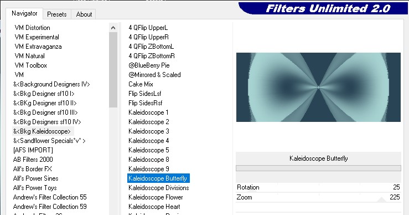This screenshot has width=409, height=215.
Task: Click the scroll-up arrow in category list
Action: pos(113,28)
